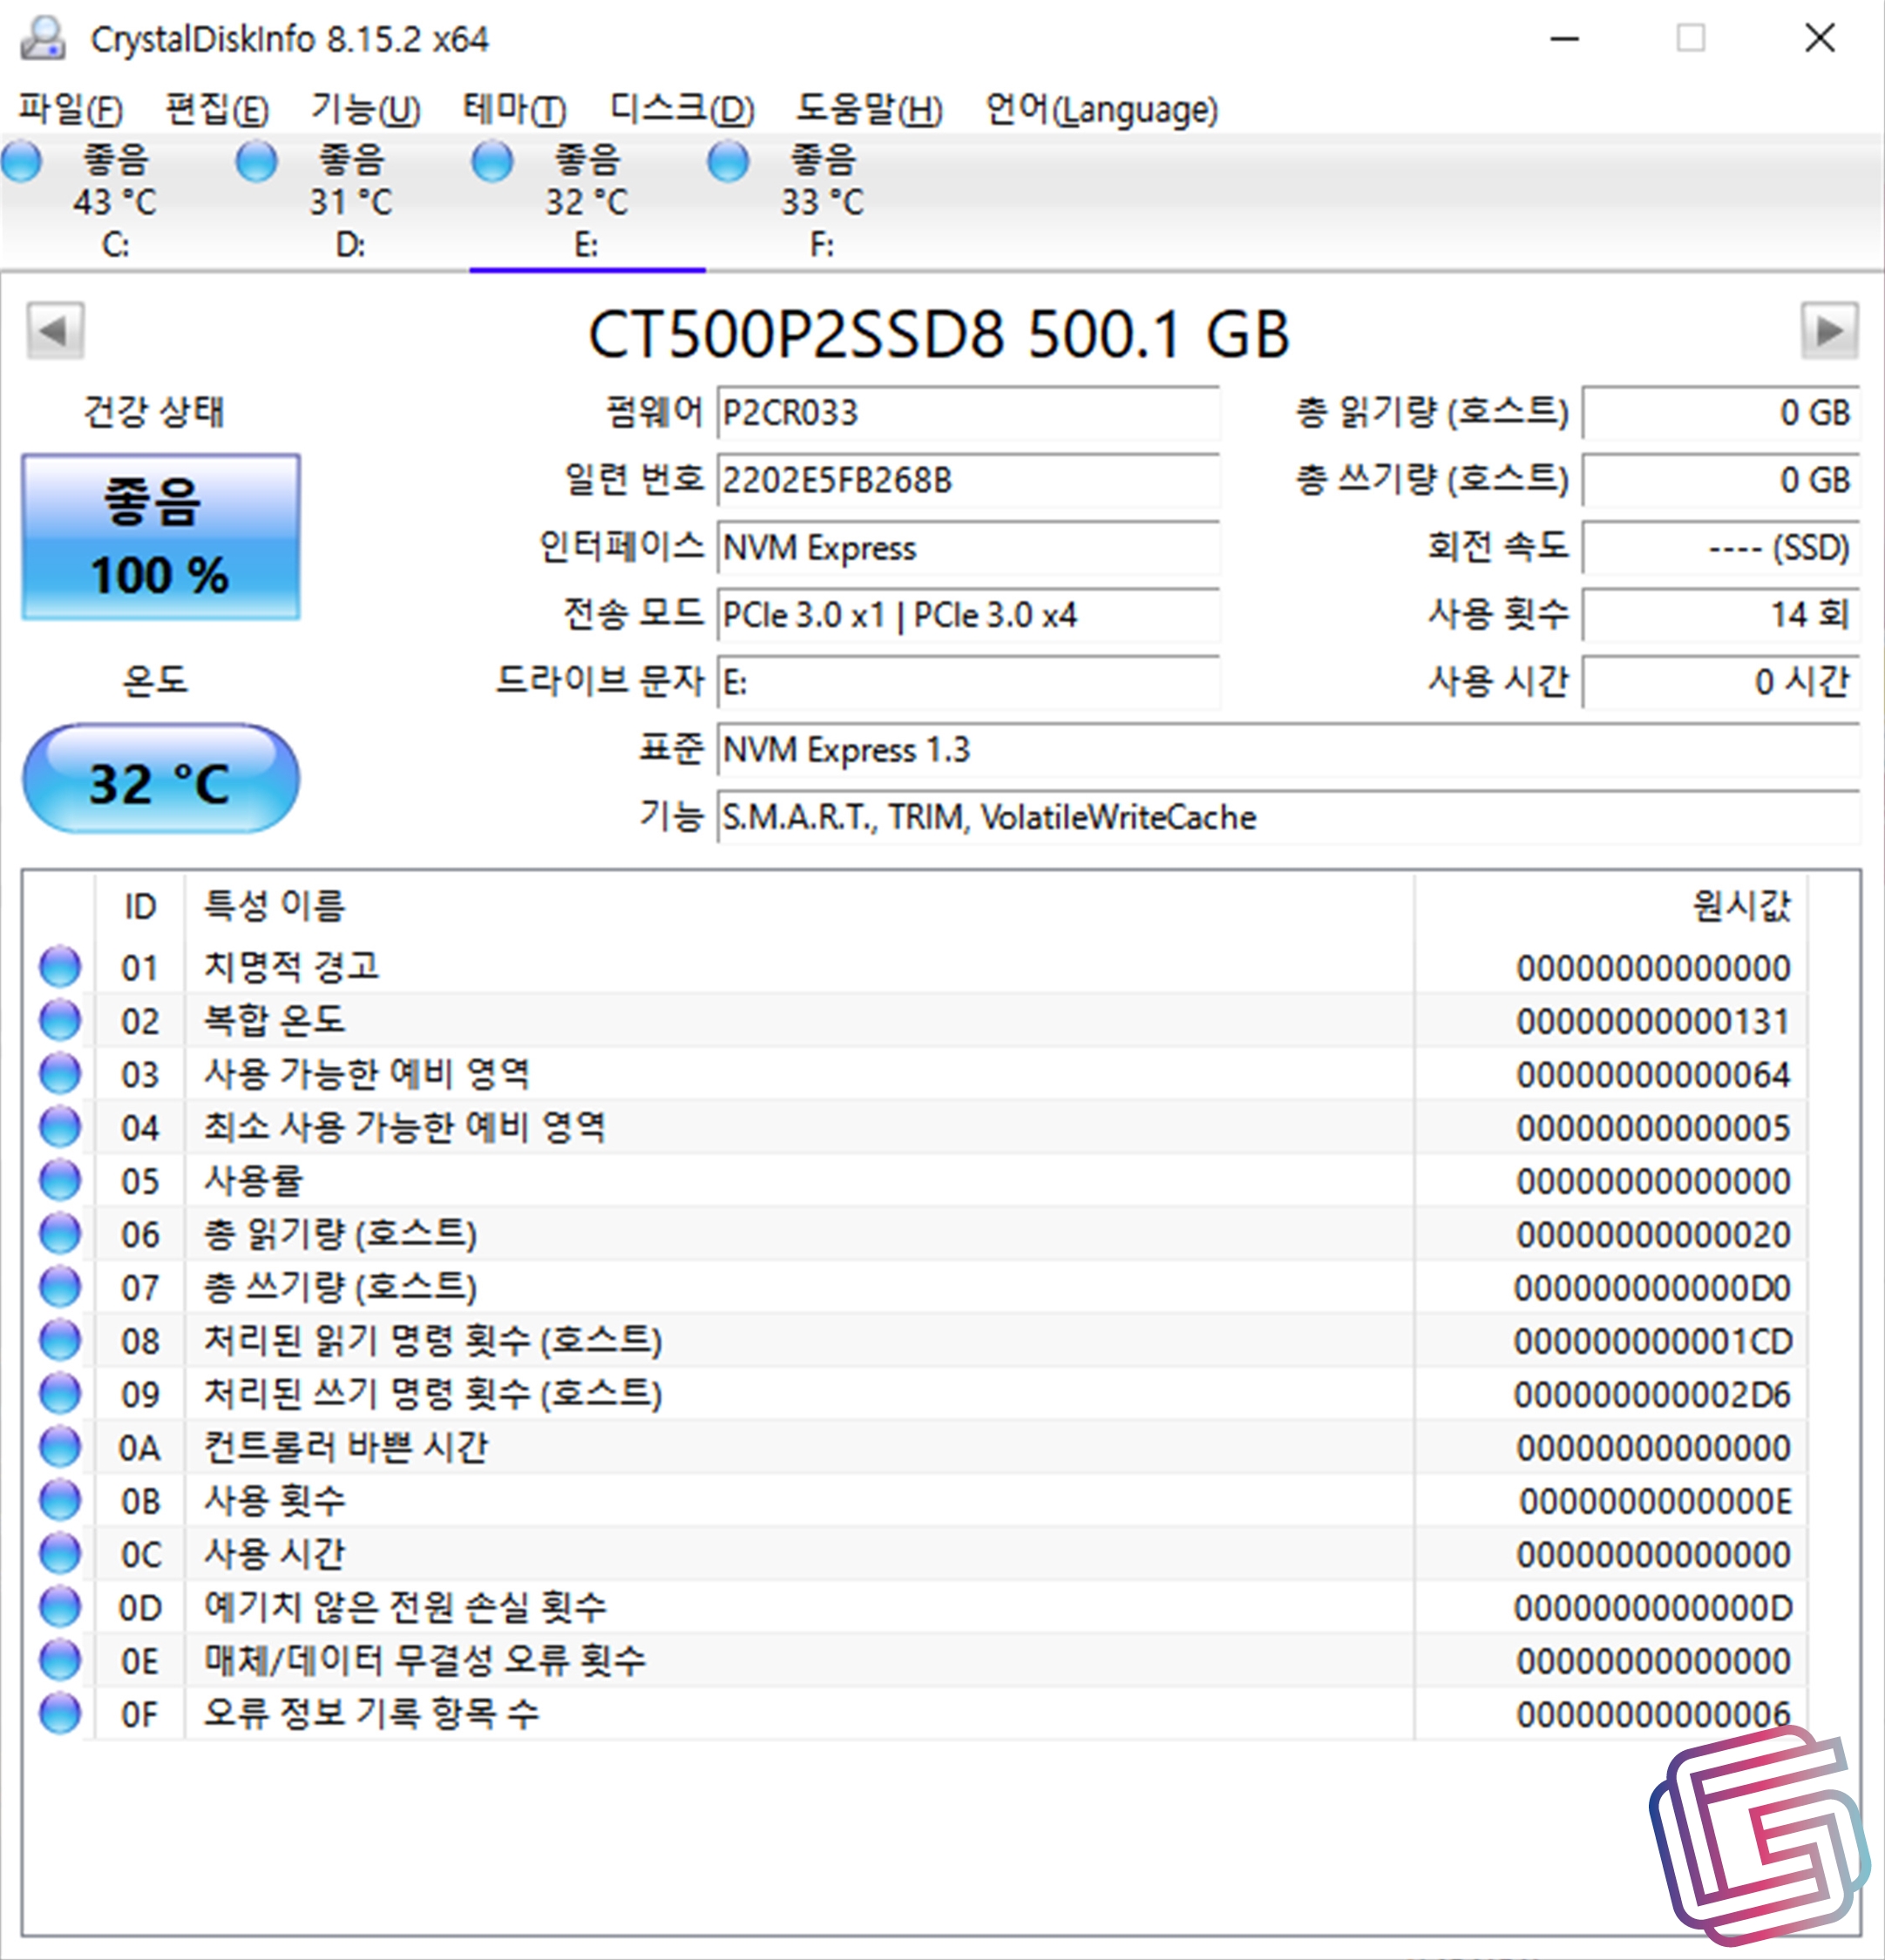1885x1960 pixels.
Task: Click the 좋음 100 % health status button
Action: 161,537
